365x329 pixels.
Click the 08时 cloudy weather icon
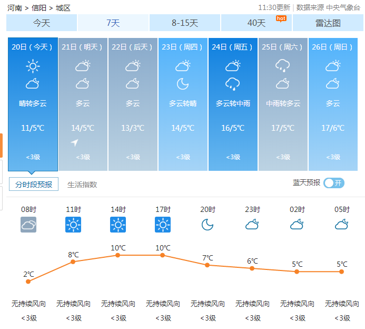(28, 225)
